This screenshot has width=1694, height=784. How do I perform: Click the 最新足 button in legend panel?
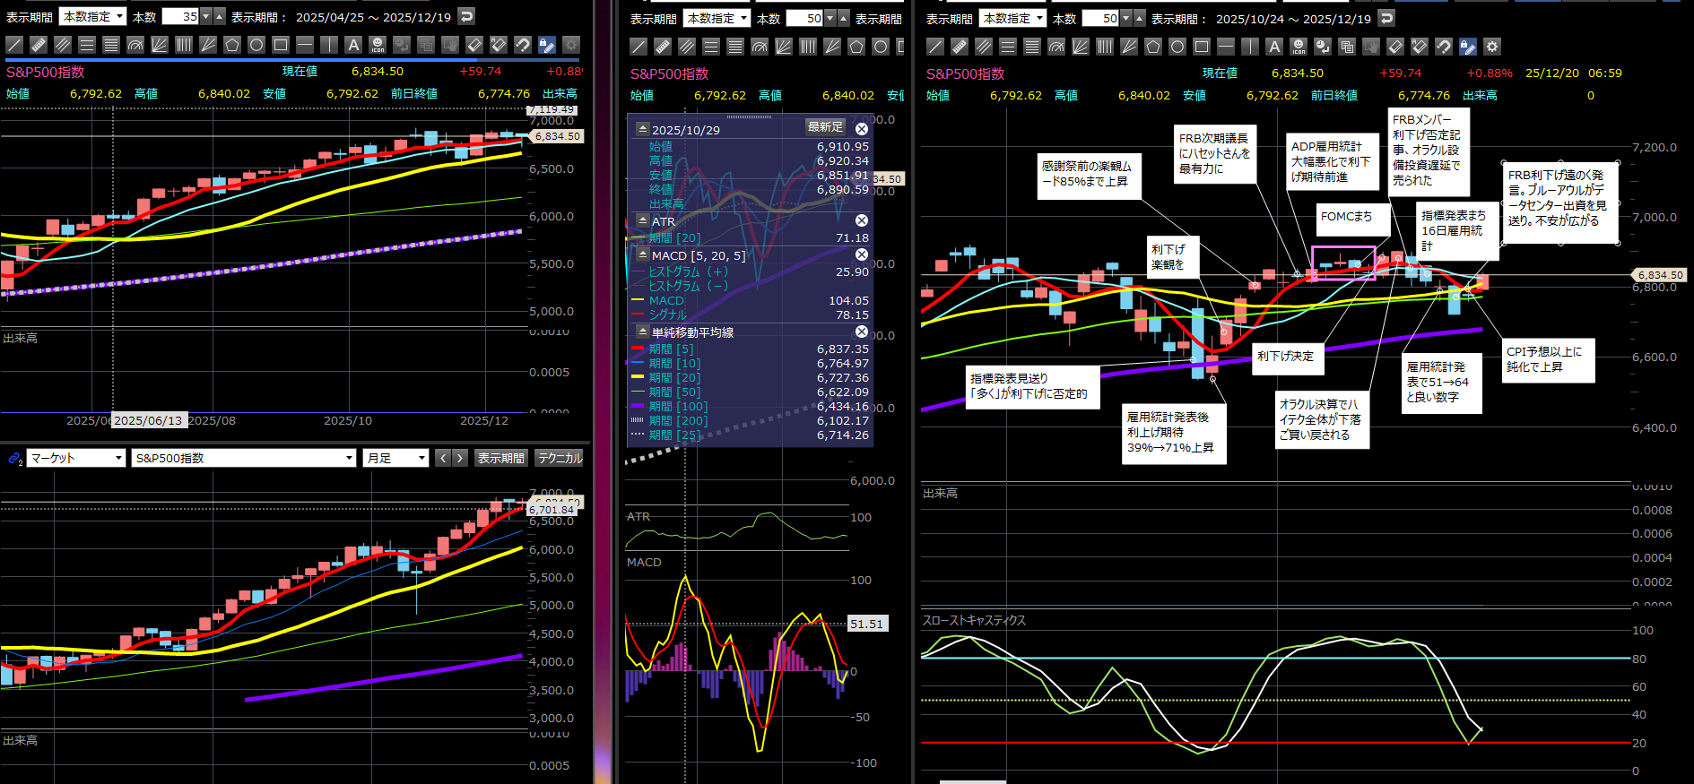(x=825, y=127)
